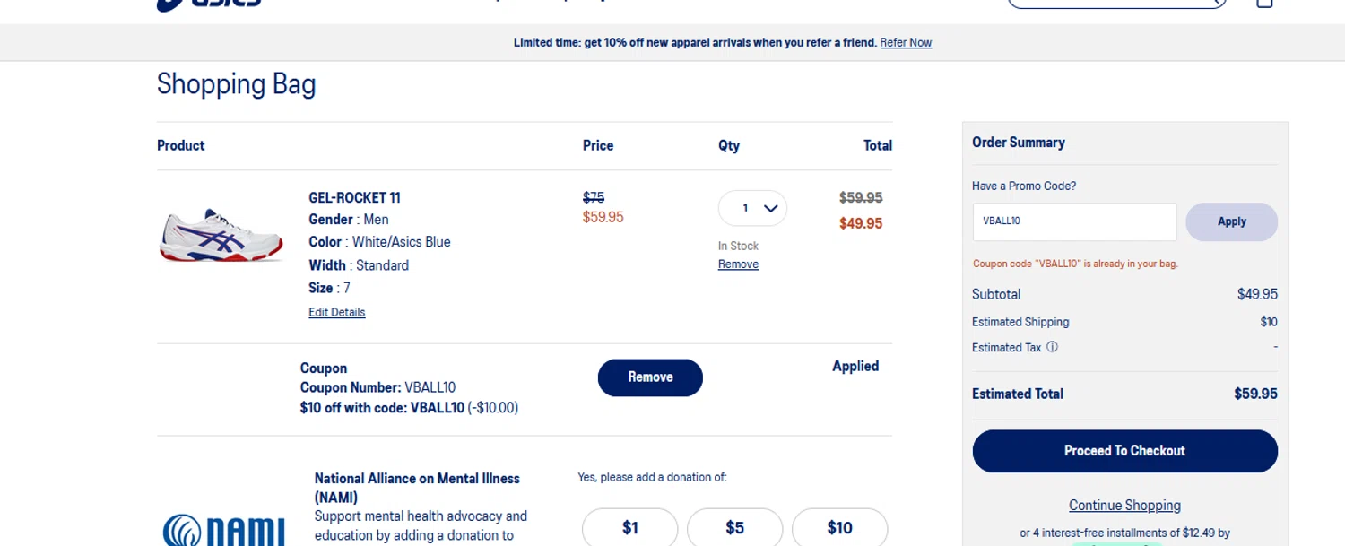Click the search magnifier icon
Image resolution: width=1345 pixels, height=546 pixels.
pyautogui.click(x=1217, y=3)
